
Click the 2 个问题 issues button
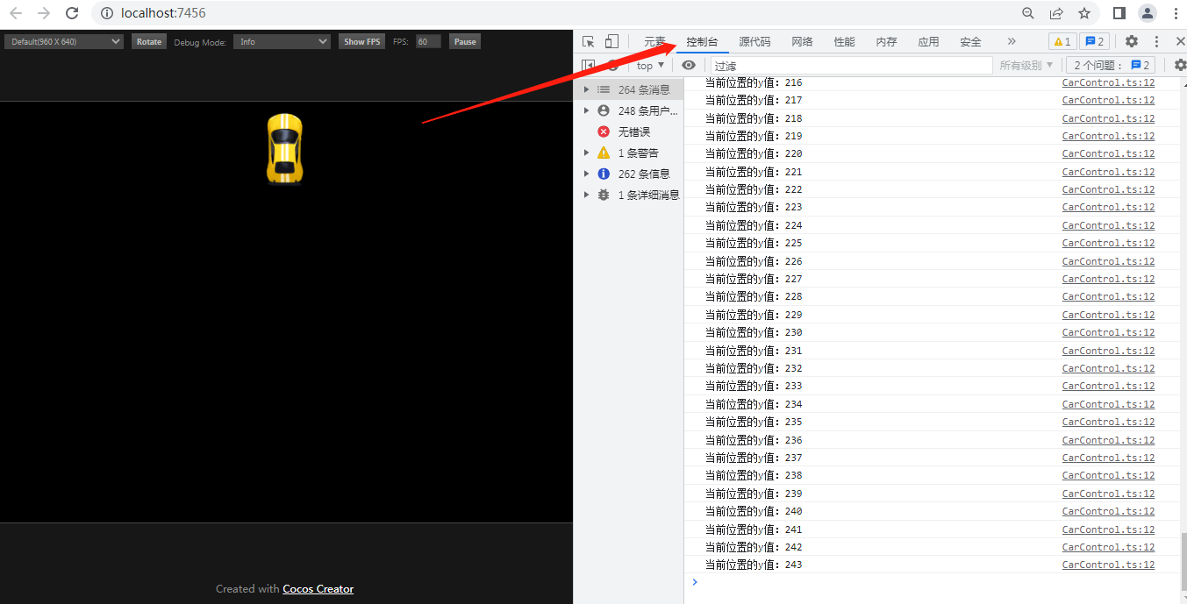tap(1111, 65)
